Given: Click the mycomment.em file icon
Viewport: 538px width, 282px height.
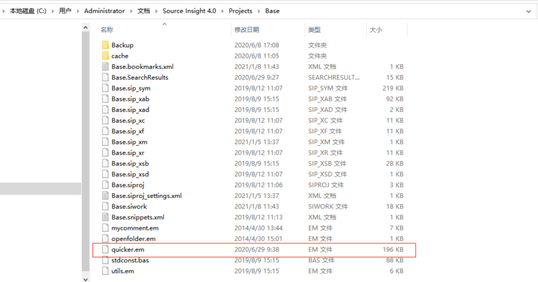Looking at the screenshot, I should tap(105, 228).
